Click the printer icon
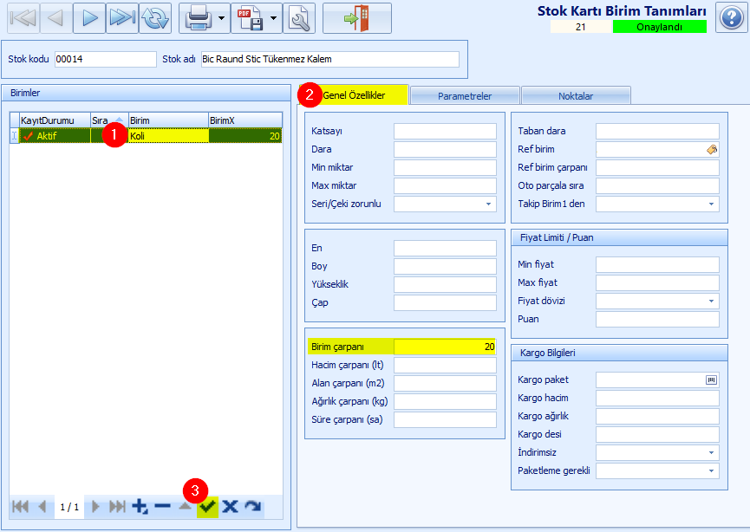 (x=198, y=18)
